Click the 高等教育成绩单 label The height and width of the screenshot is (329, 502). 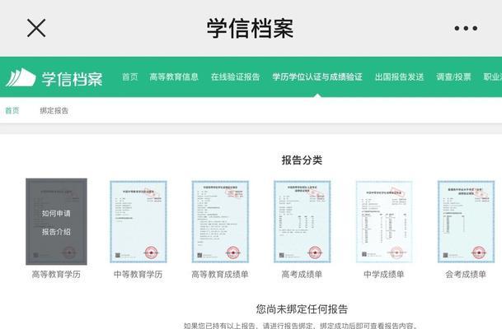pos(220,275)
